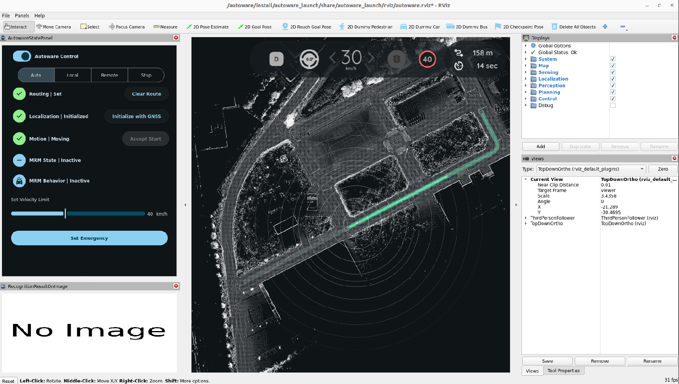
Task: Toggle the Autoware Control switch
Action: [x=22, y=56]
